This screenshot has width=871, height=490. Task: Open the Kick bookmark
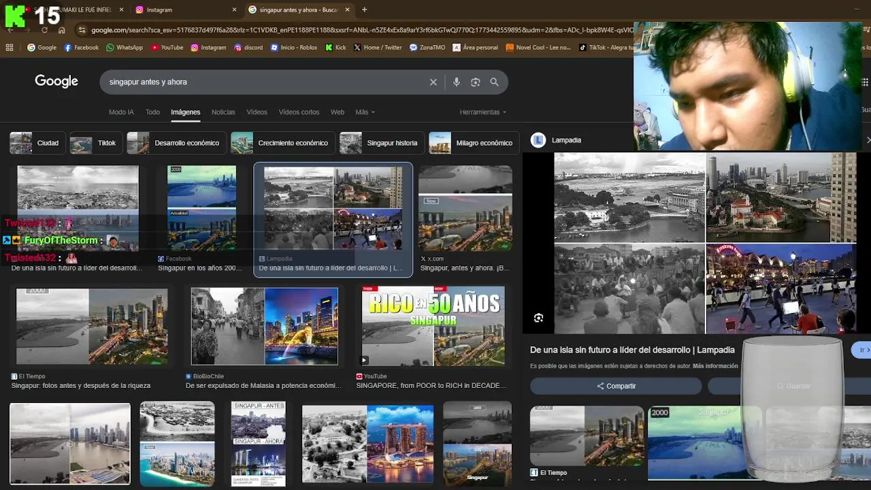pos(335,48)
